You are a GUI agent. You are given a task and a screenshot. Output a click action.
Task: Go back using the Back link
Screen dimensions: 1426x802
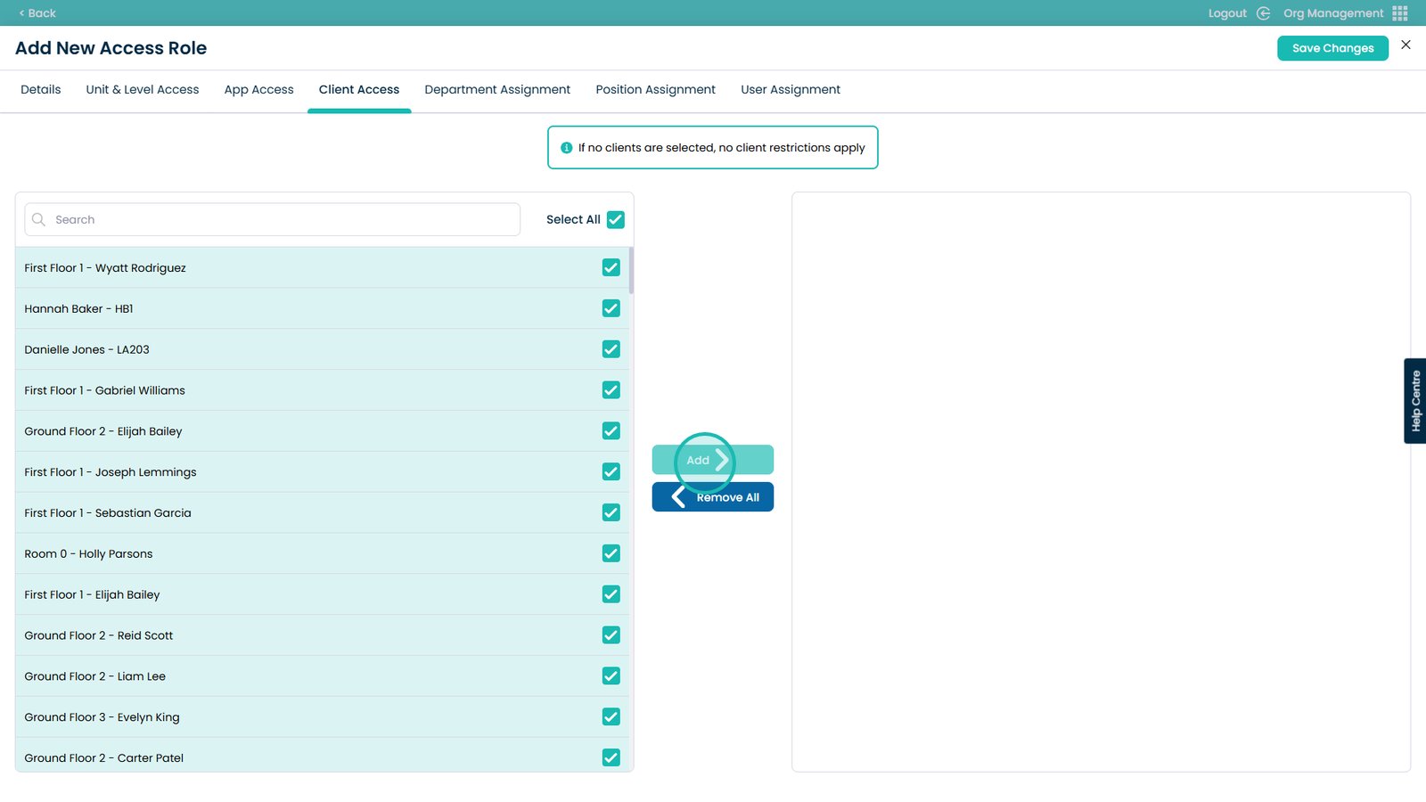tap(37, 13)
